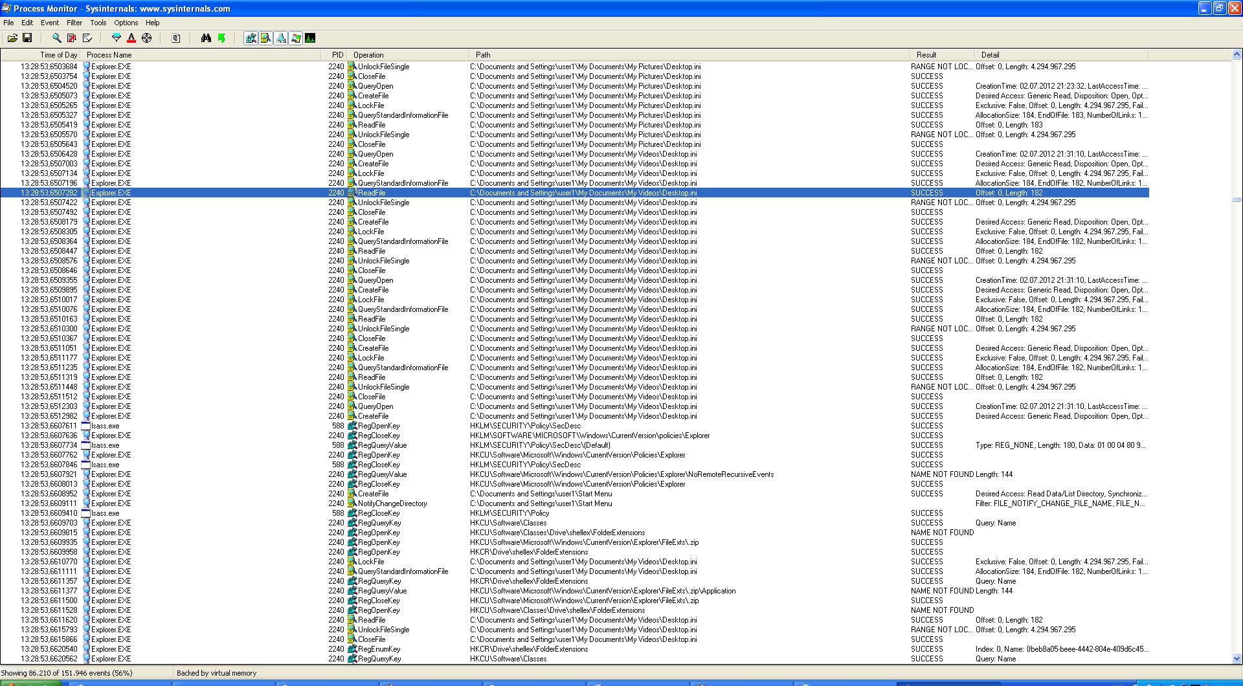
Task: Open the Filter menu
Action: coord(74,23)
